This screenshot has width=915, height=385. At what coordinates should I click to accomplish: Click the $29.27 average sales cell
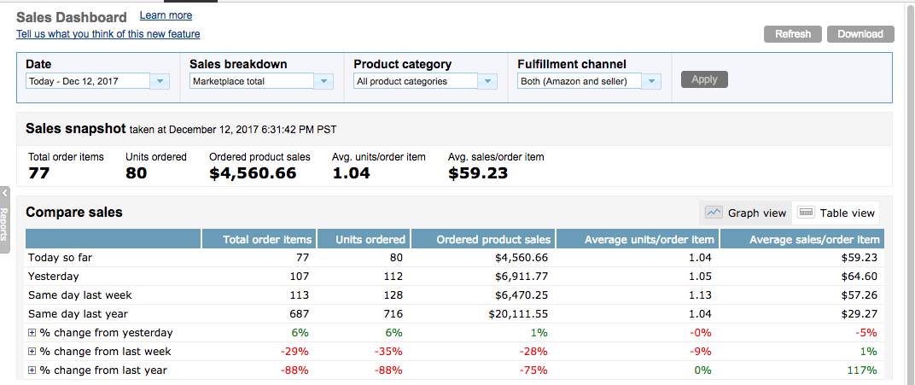pos(861,314)
